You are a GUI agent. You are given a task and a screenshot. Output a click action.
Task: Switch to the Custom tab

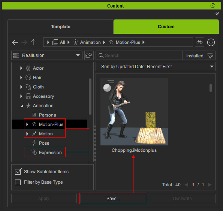(x=166, y=27)
